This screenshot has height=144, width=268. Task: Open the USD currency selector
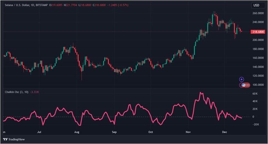256,5
